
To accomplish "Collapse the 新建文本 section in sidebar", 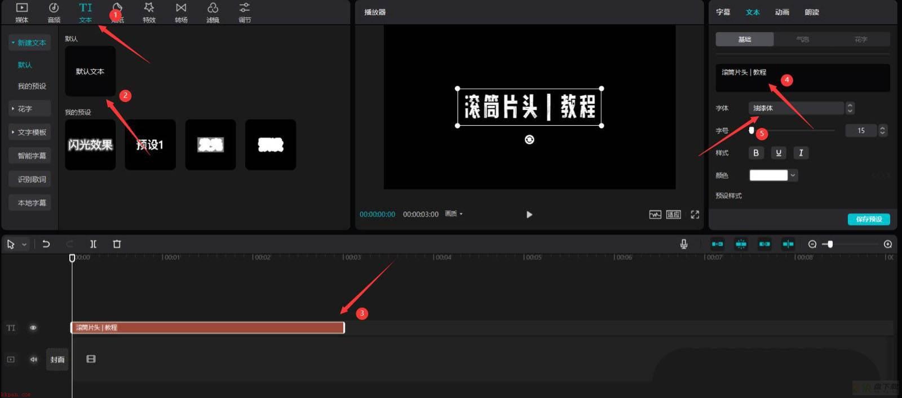I will (29, 43).
